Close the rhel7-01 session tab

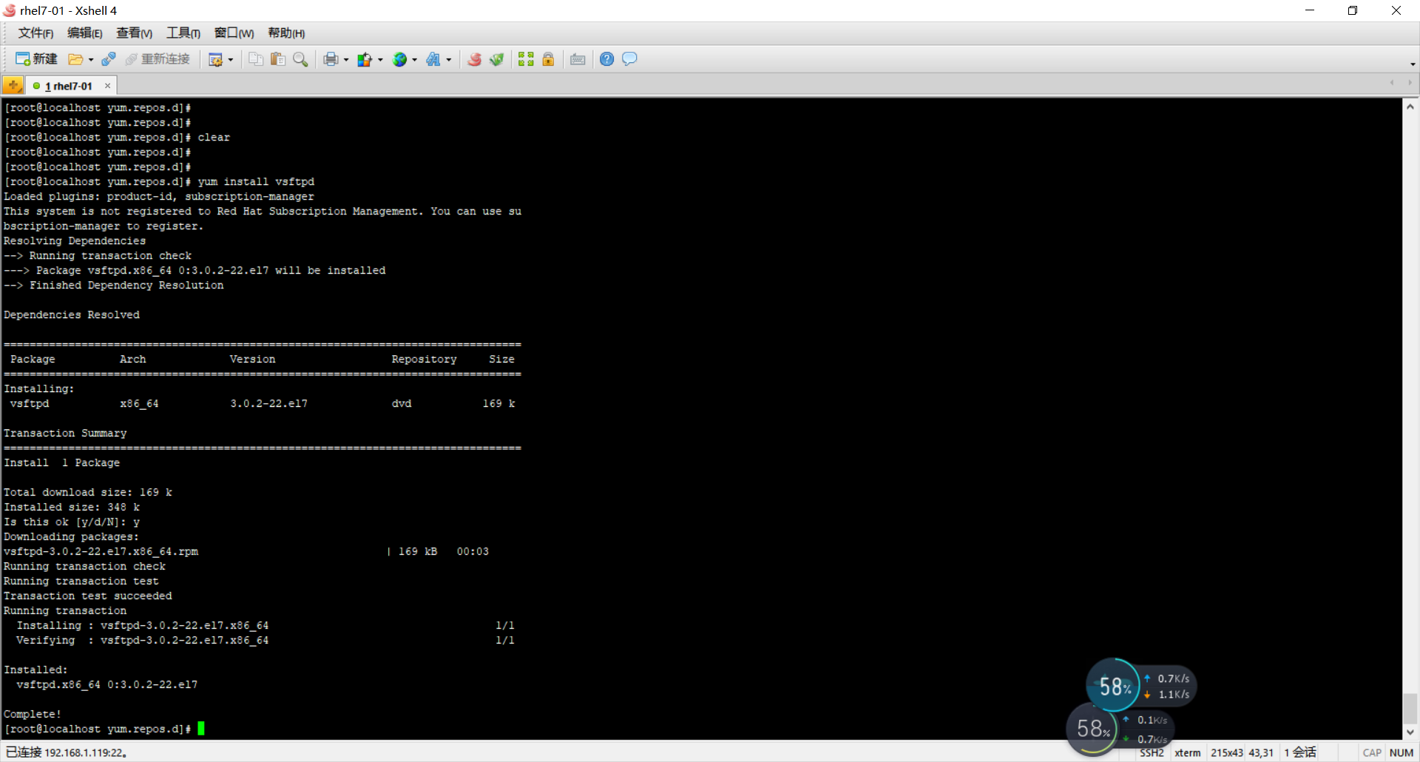tap(108, 86)
